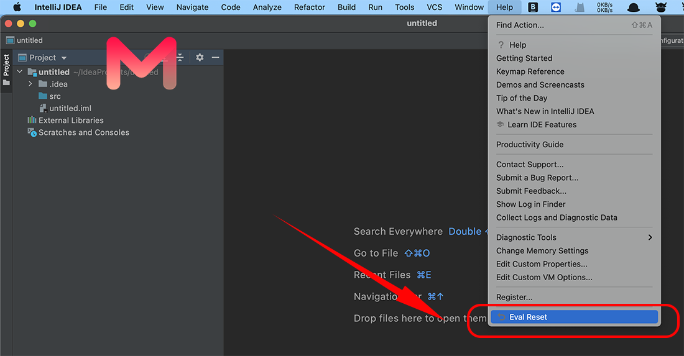Click the untitled.iml file icon
This screenshot has height=356, width=684.
pos(43,108)
